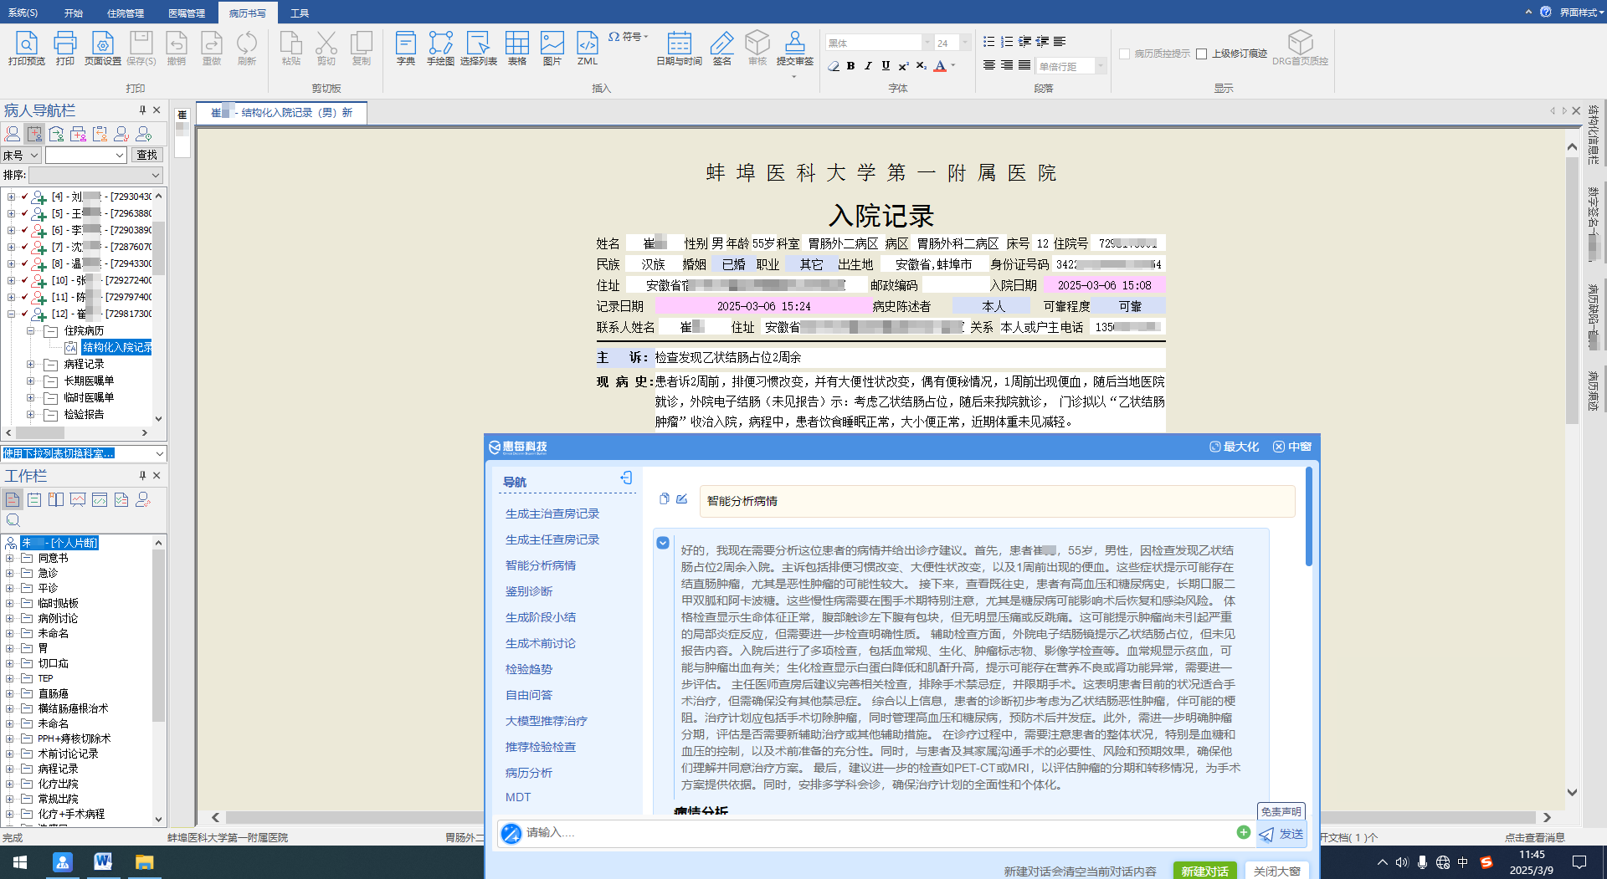Click the 提交审签 submit for review icon
Screen dimensions: 1607x879
(x=794, y=48)
